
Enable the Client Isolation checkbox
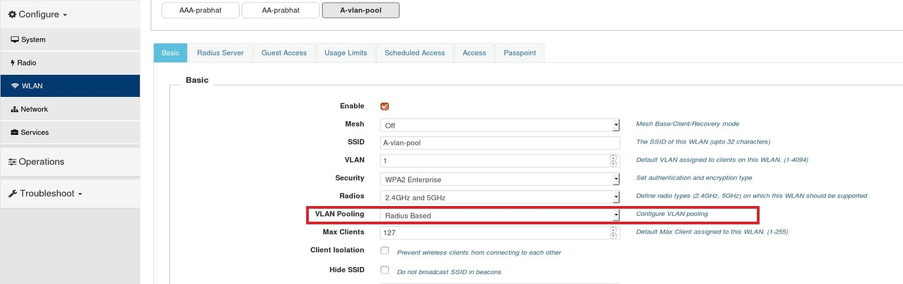click(x=385, y=251)
